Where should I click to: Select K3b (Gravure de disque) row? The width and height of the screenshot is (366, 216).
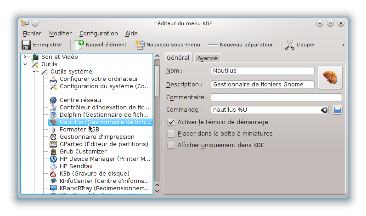click(x=101, y=174)
